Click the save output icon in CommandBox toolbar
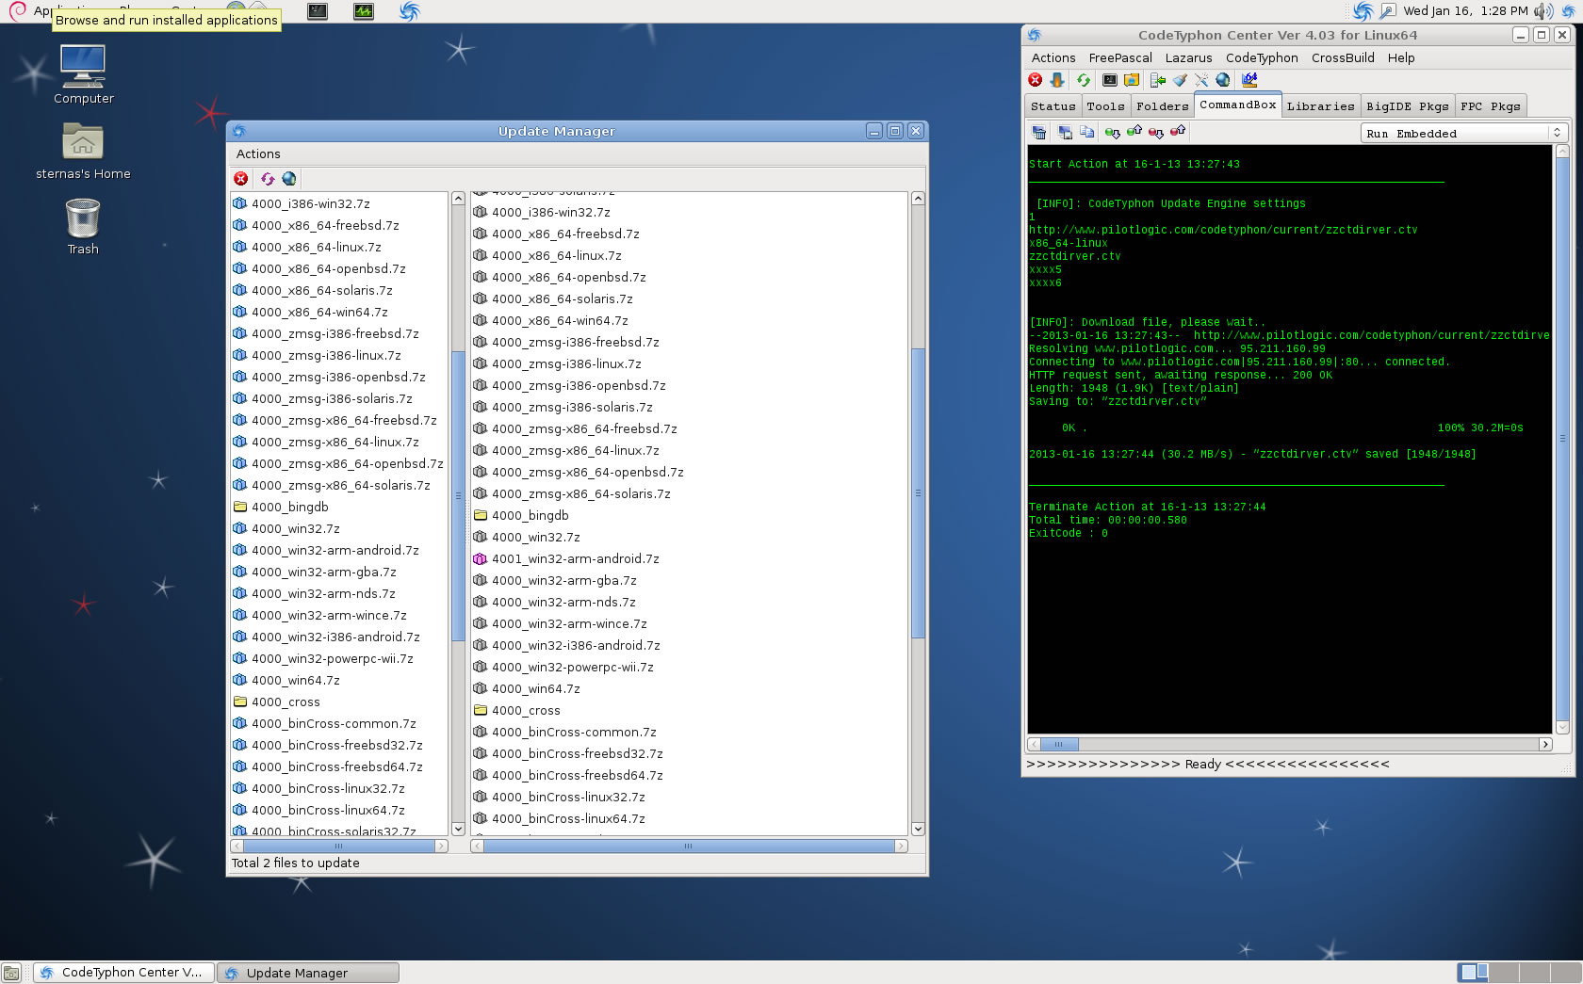 [1065, 133]
